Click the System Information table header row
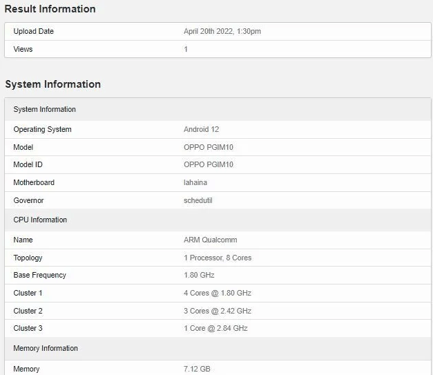This screenshot has width=433, height=375. [x=218, y=109]
